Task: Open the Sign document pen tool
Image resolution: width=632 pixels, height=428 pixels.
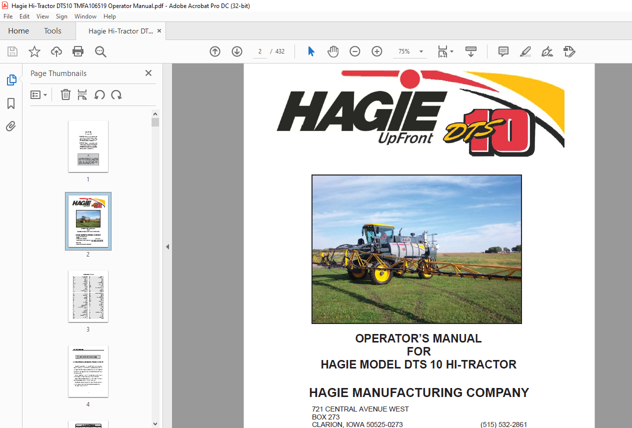Action: coord(547,51)
